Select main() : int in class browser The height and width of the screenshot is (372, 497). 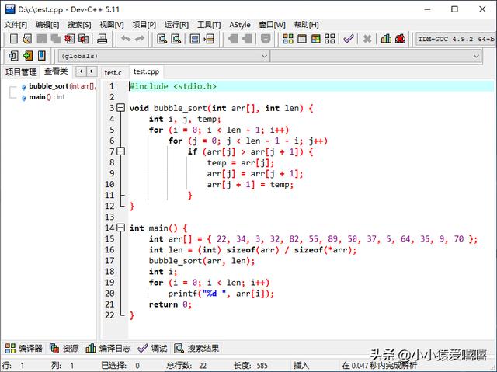(x=43, y=97)
